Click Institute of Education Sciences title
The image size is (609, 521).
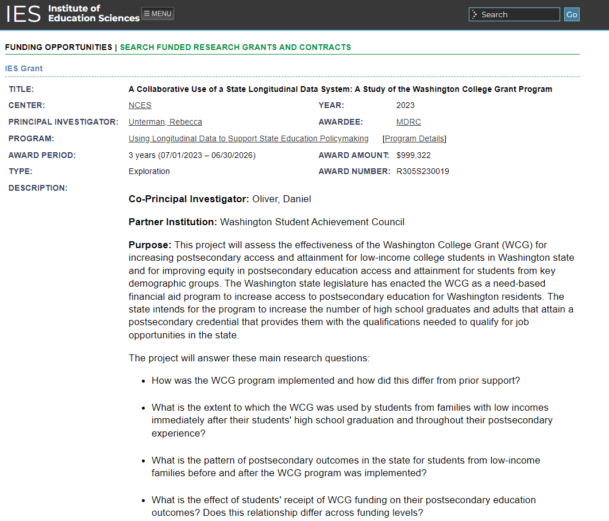tap(94, 13)
